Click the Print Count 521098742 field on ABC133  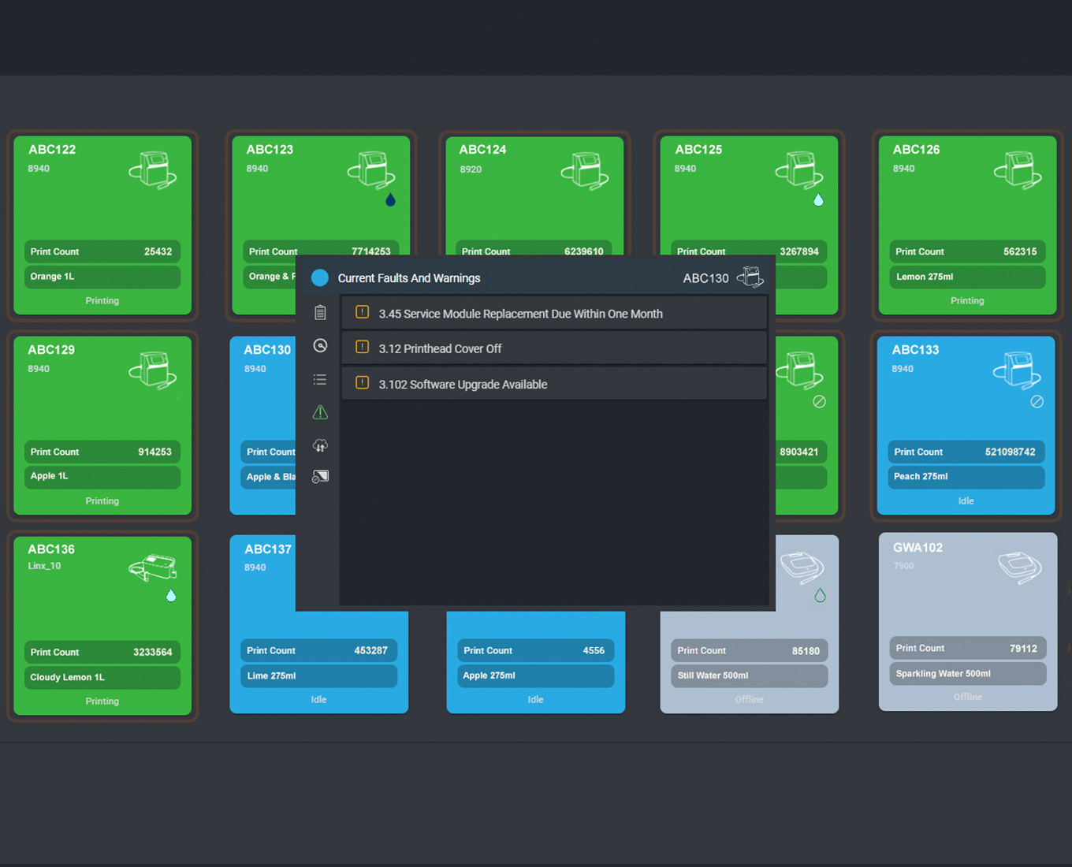pyautogui.click(x=966, y=452)
